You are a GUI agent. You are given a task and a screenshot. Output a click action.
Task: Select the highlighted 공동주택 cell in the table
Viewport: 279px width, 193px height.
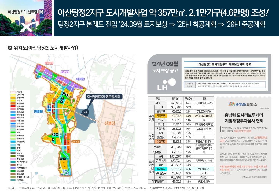160,116
